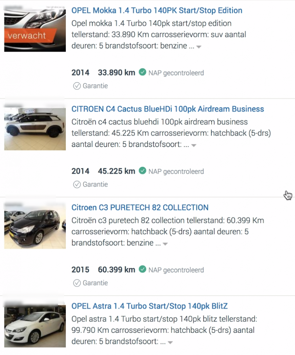Open the OPEL Mokka 1.4 Turbo listing title
The image size is (295, 355).
click(157, 10)
